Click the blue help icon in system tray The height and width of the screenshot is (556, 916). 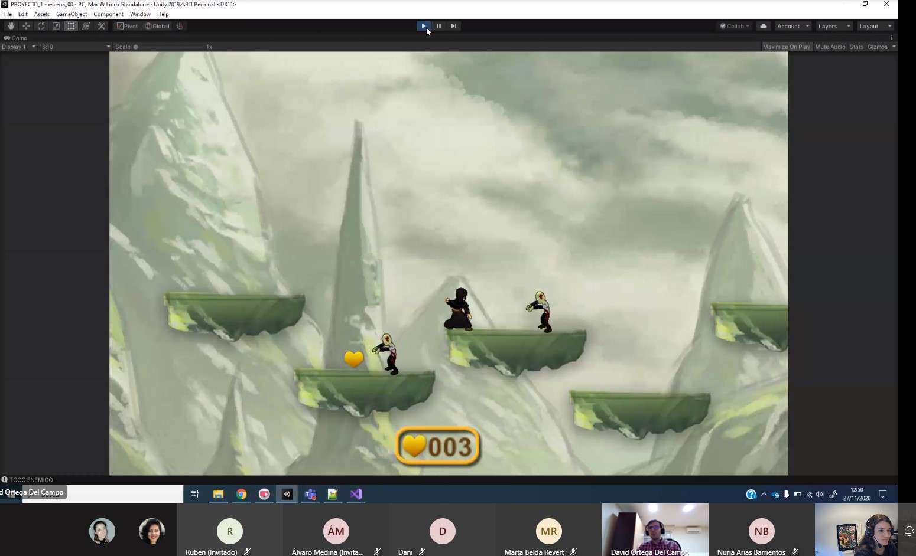(x=751, y=495)
